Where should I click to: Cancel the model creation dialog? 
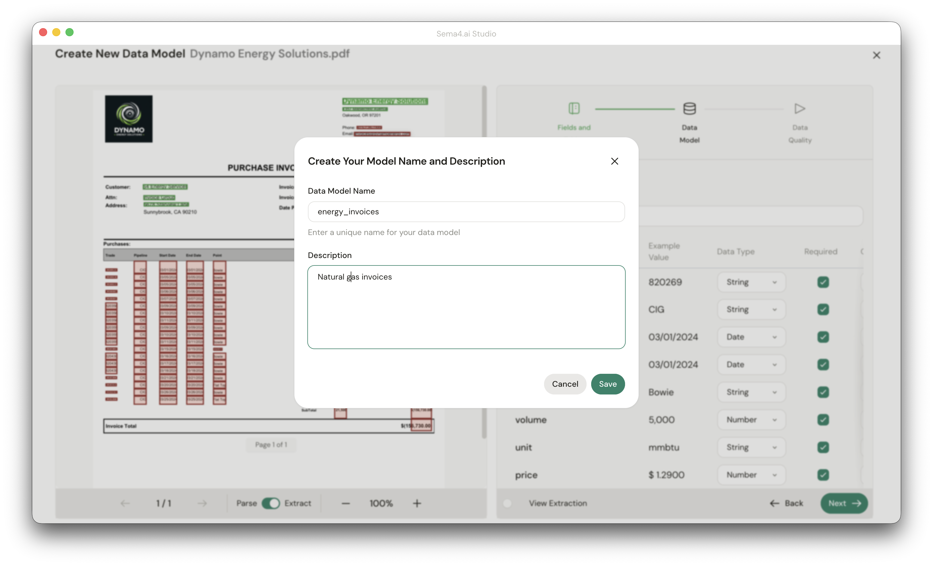[565, 384]
